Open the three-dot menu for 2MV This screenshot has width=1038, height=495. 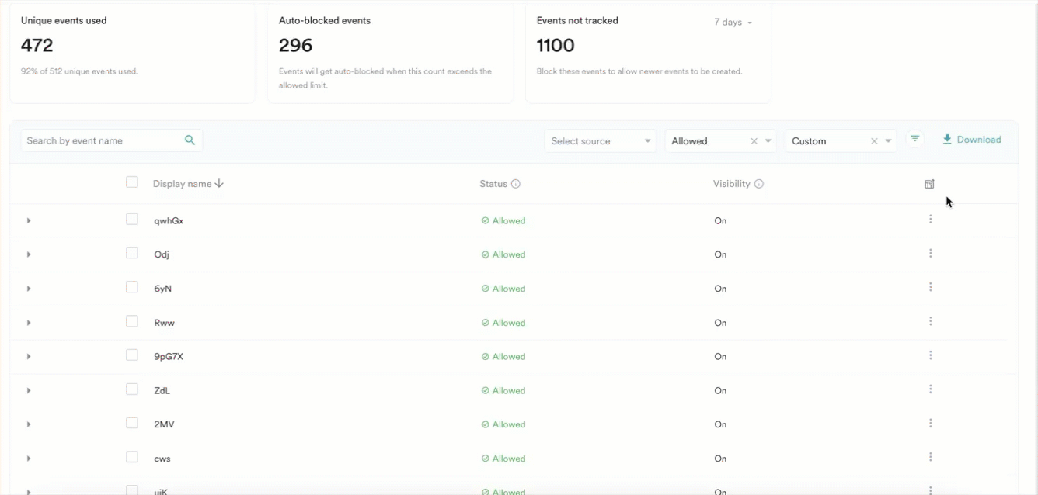(930, 424)
